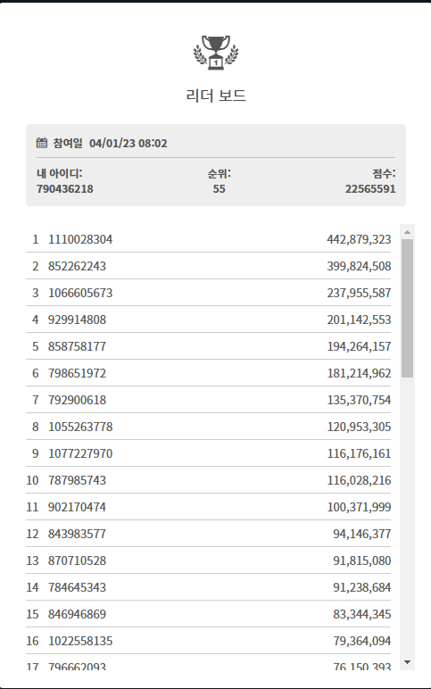
Task: Click the 순위 label
Action: (x=220, y=173)
